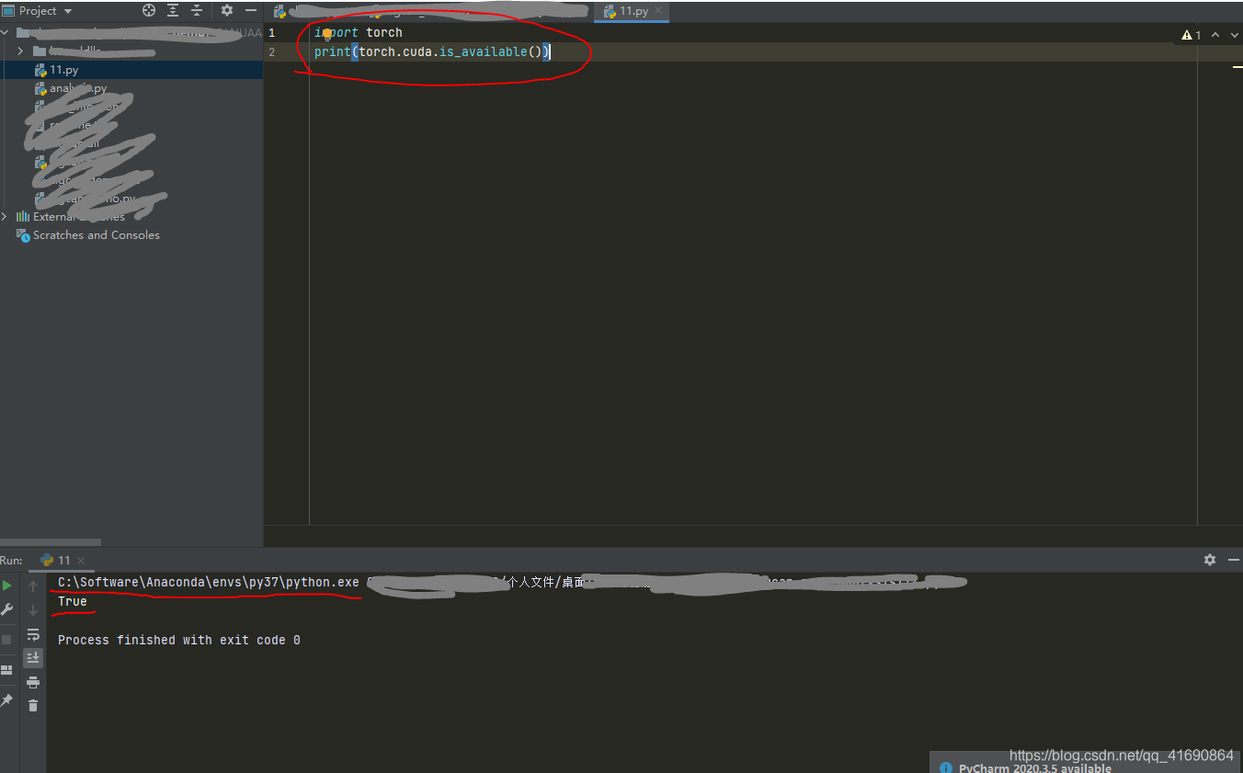Click the Print console output icon

(x=33, y=682)
